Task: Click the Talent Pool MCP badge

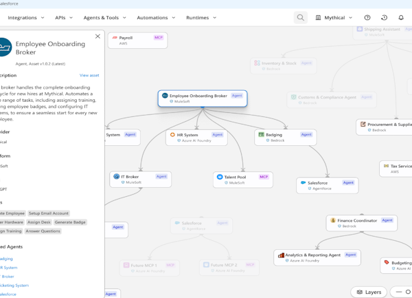Action: pos(264,177)
